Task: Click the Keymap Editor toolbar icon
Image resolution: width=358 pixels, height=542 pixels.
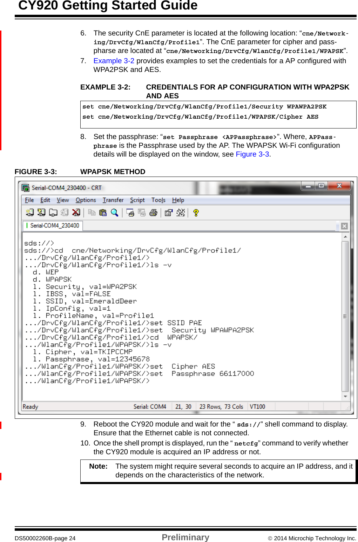Action: pos(181,212)
